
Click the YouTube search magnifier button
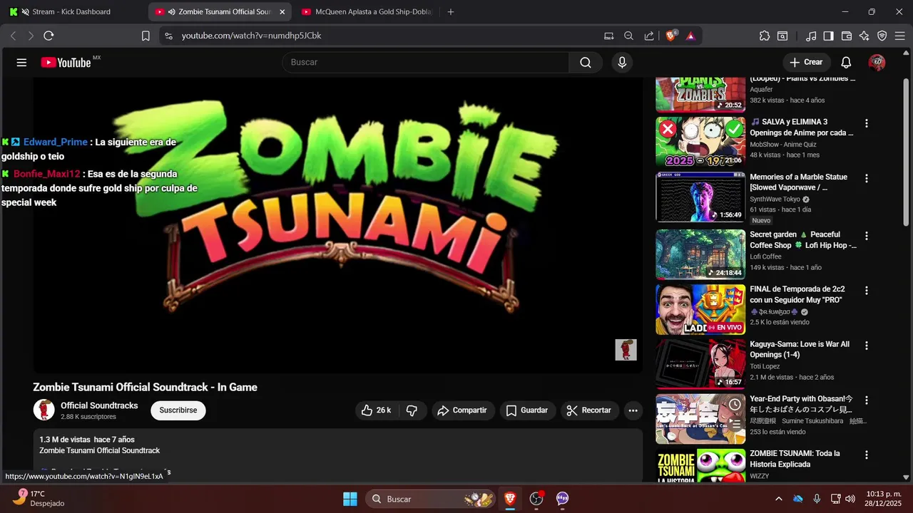tap(586, 63)
